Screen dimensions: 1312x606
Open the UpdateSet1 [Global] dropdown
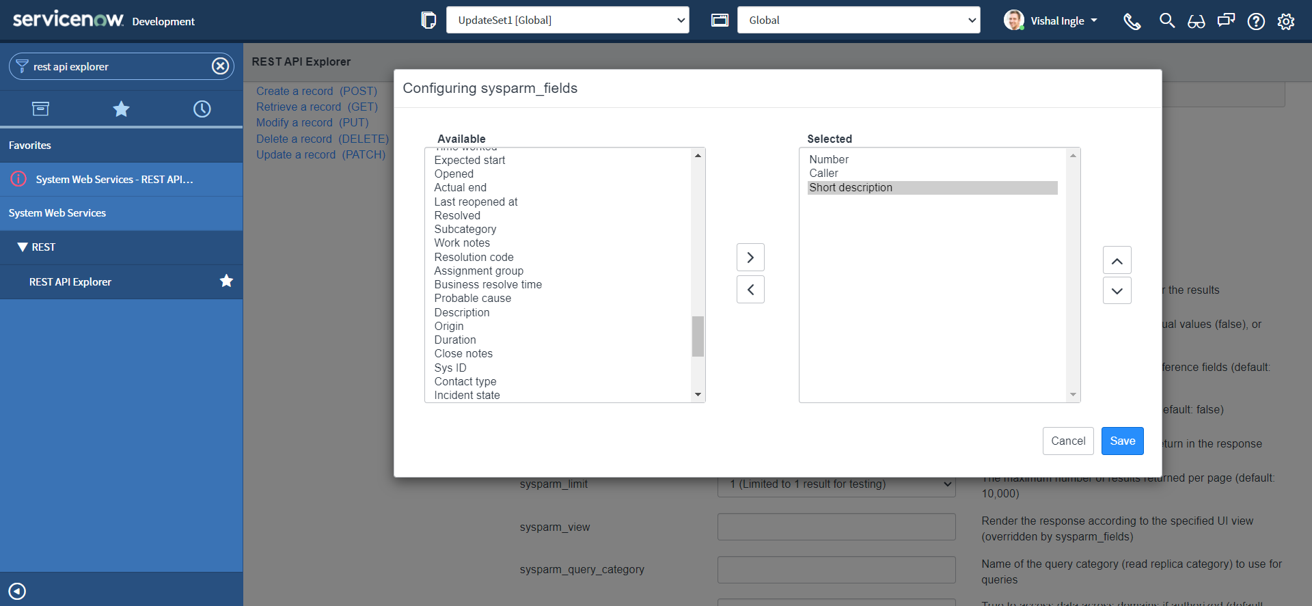coord(567,20)
